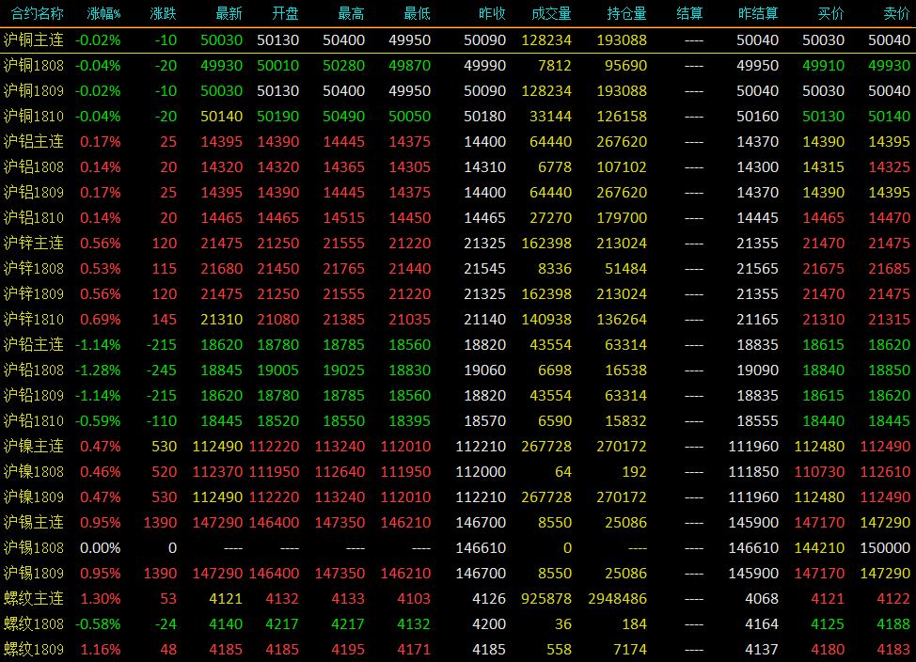Click the 合约名称 column header
Image resolution: width=916 pixels, height=662 pixels.
(x=38, y=13)
